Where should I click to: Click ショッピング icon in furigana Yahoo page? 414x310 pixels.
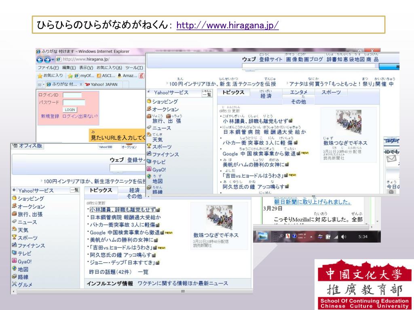149,101
